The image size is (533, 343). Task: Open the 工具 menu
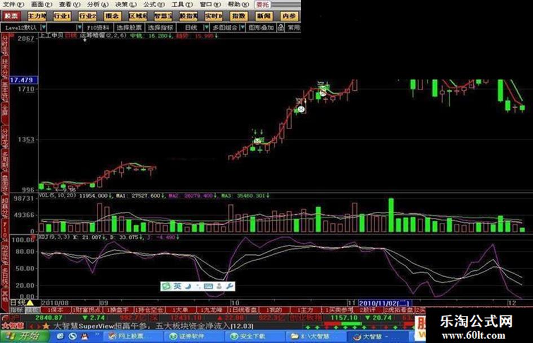point(182,5)
